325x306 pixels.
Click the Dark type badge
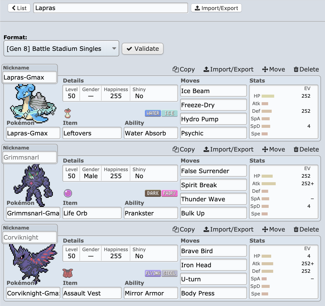(153, 193)
